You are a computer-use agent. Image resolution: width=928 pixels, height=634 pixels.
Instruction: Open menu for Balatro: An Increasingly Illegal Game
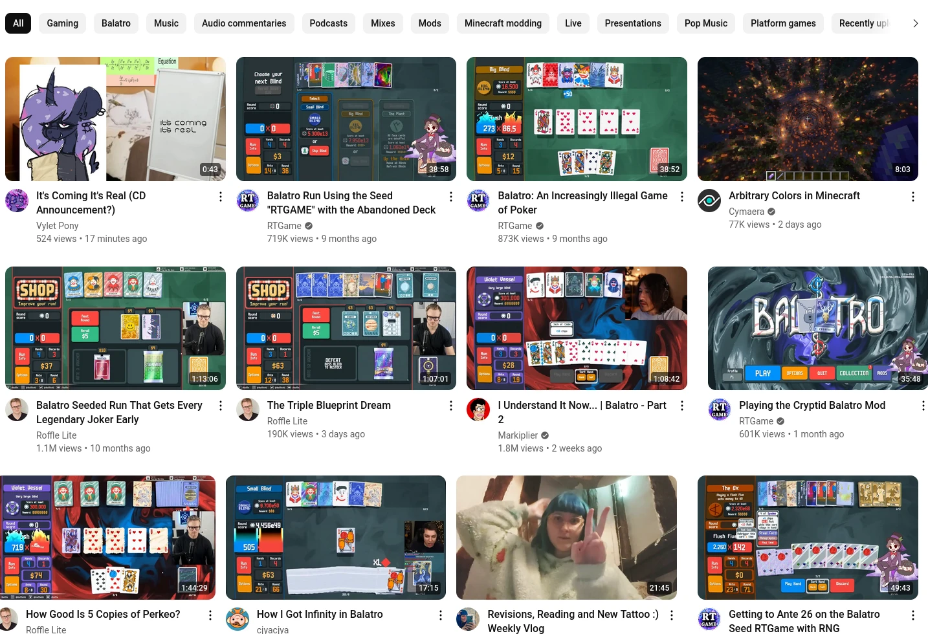[681, 197]
